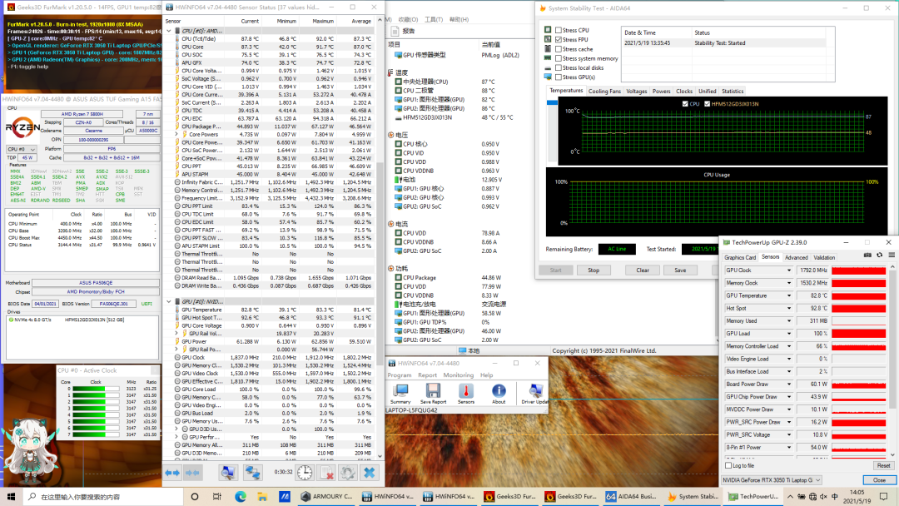Click Save Report floppy icon in HWiNFO
This screenshot has height=506, width=899.
tap(433, 394)
